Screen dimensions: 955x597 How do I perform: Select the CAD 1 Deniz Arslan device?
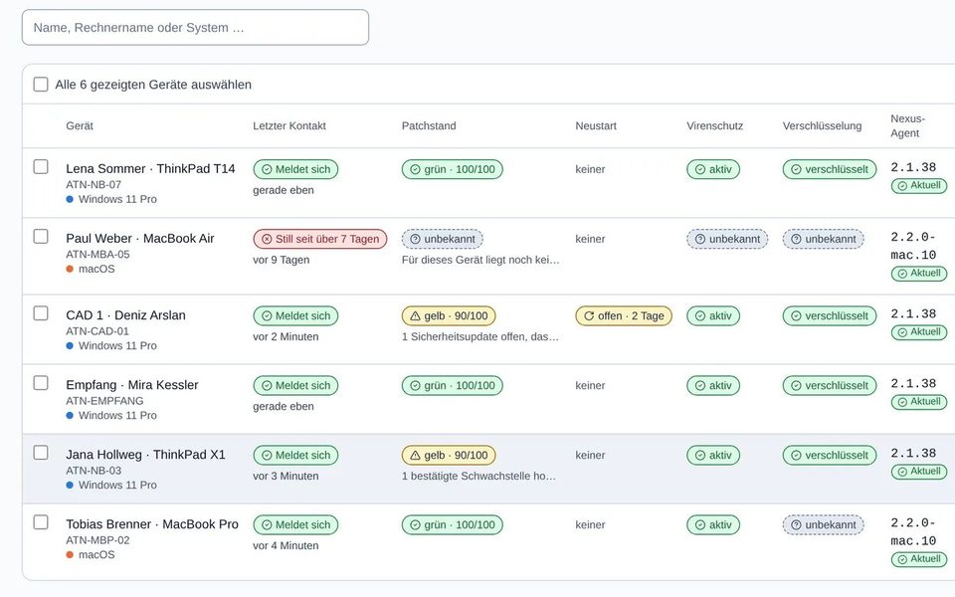point(41,313)
